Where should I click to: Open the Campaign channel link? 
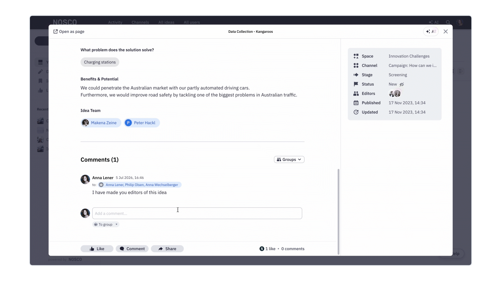click(x=413, y=66)
